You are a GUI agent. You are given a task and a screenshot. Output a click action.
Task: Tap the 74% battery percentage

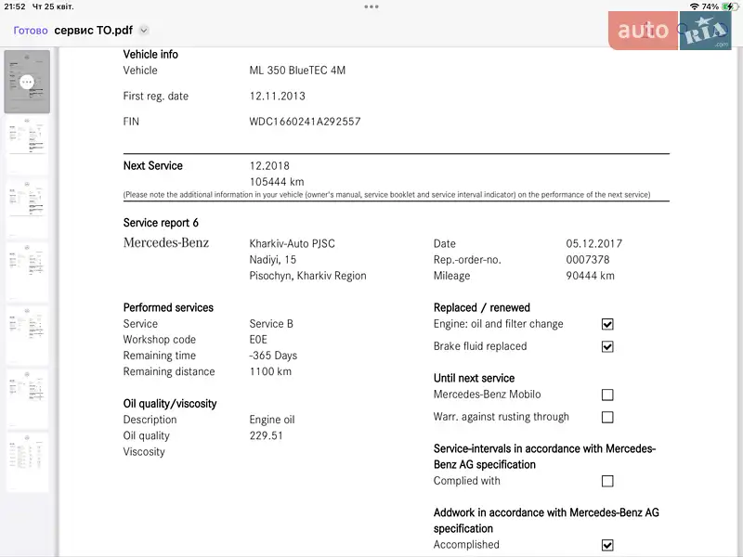[710, 6]
